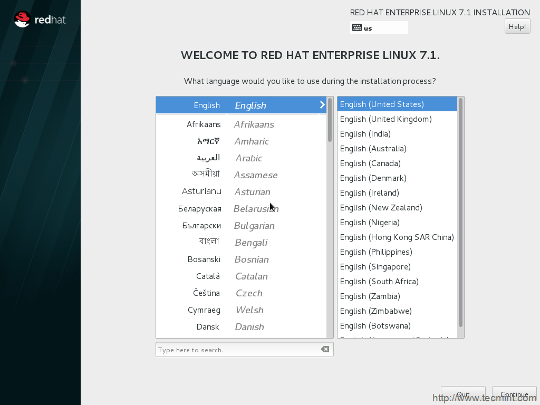Choose English (Hong Kong SAR China) locale

click(x=398, y=237)
